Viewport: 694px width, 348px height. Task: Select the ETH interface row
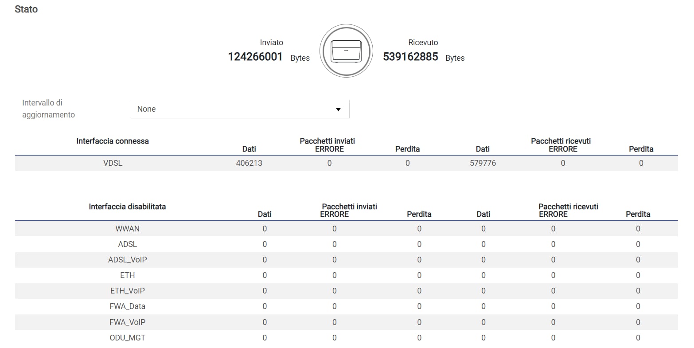tap(346, 275)
